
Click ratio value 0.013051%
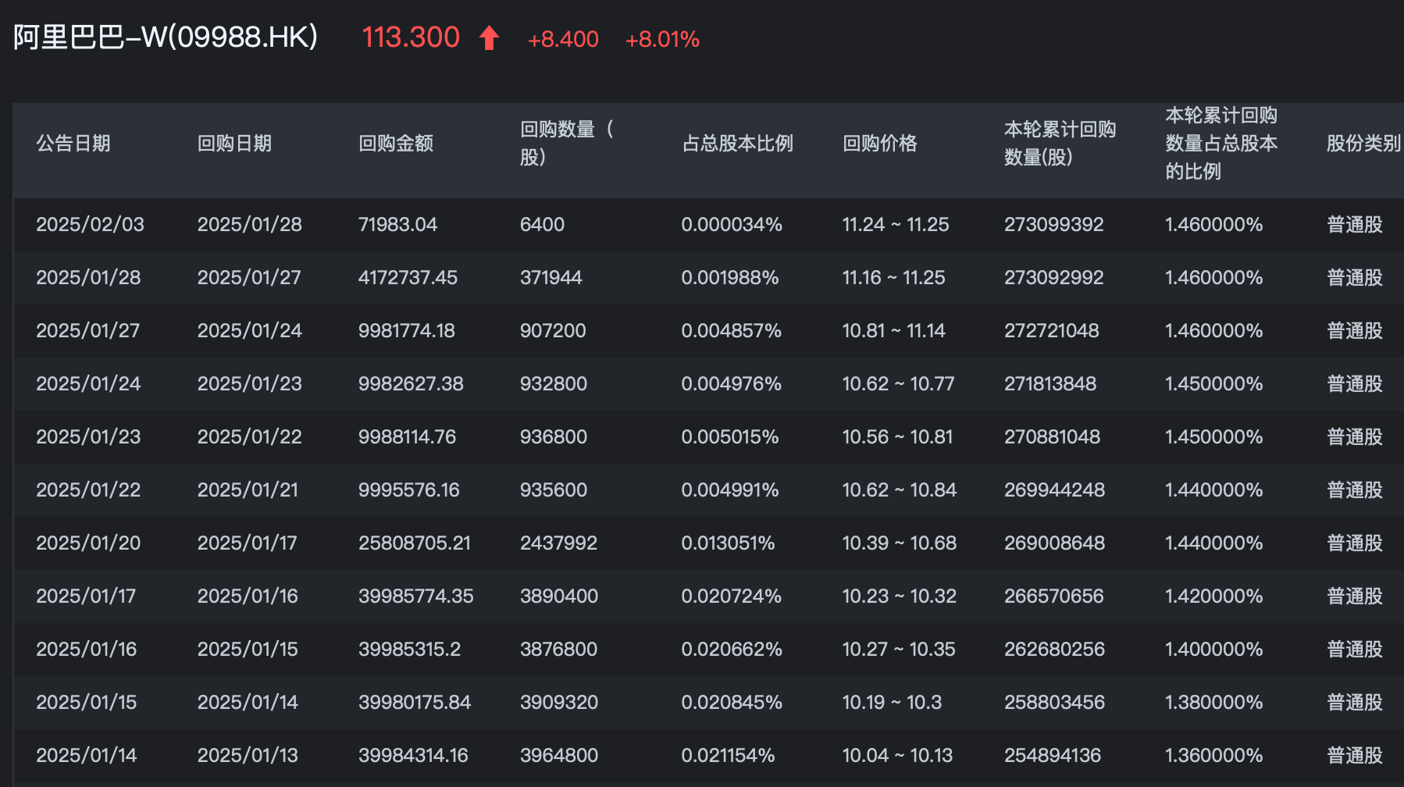[x=728, y=543]
